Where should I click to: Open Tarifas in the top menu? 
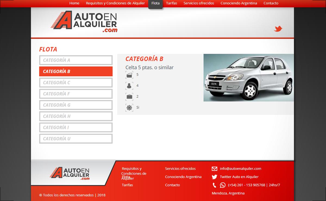click(171, 3)
